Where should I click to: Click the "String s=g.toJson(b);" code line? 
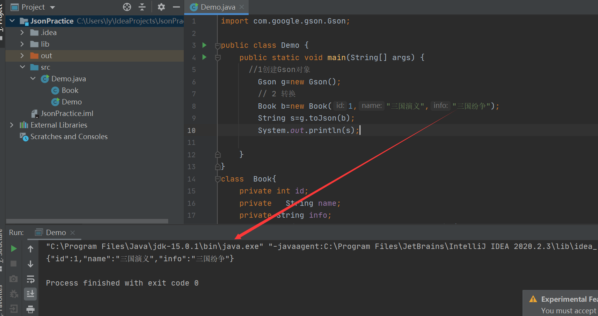[306, 118]
